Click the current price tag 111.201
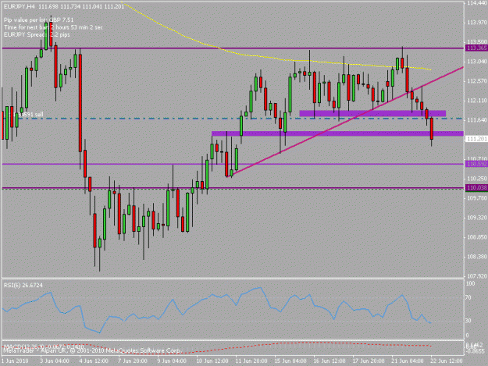Screen dimensions: 488x366 476,139
